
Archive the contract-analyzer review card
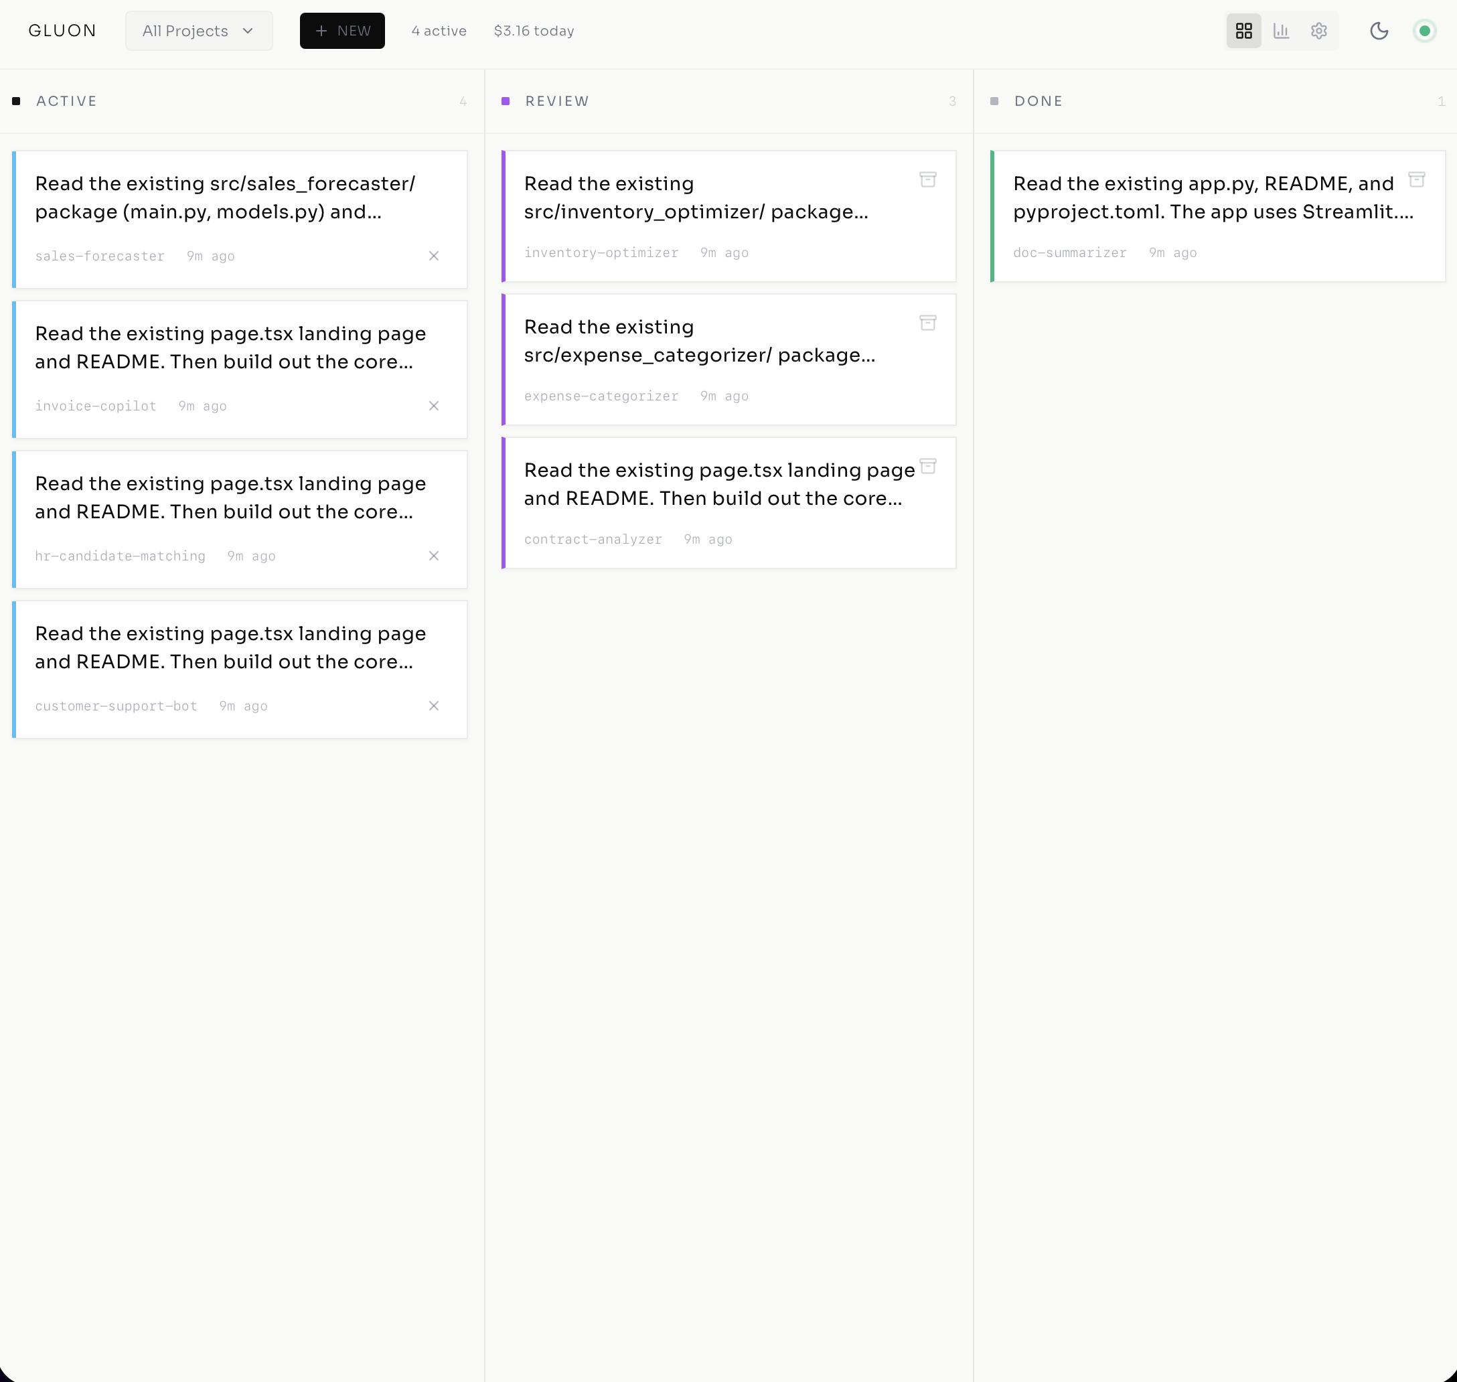point(928,465)
